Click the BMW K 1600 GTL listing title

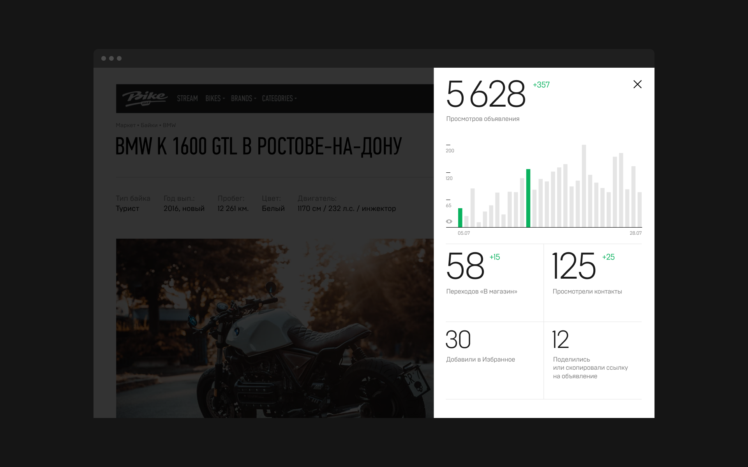tap(258, 147)
